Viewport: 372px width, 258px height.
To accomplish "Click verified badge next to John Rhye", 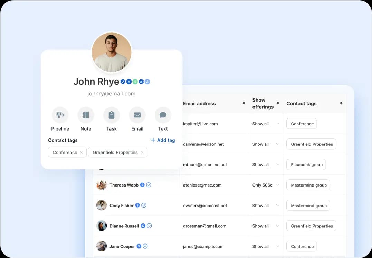I will click(123, 82).
